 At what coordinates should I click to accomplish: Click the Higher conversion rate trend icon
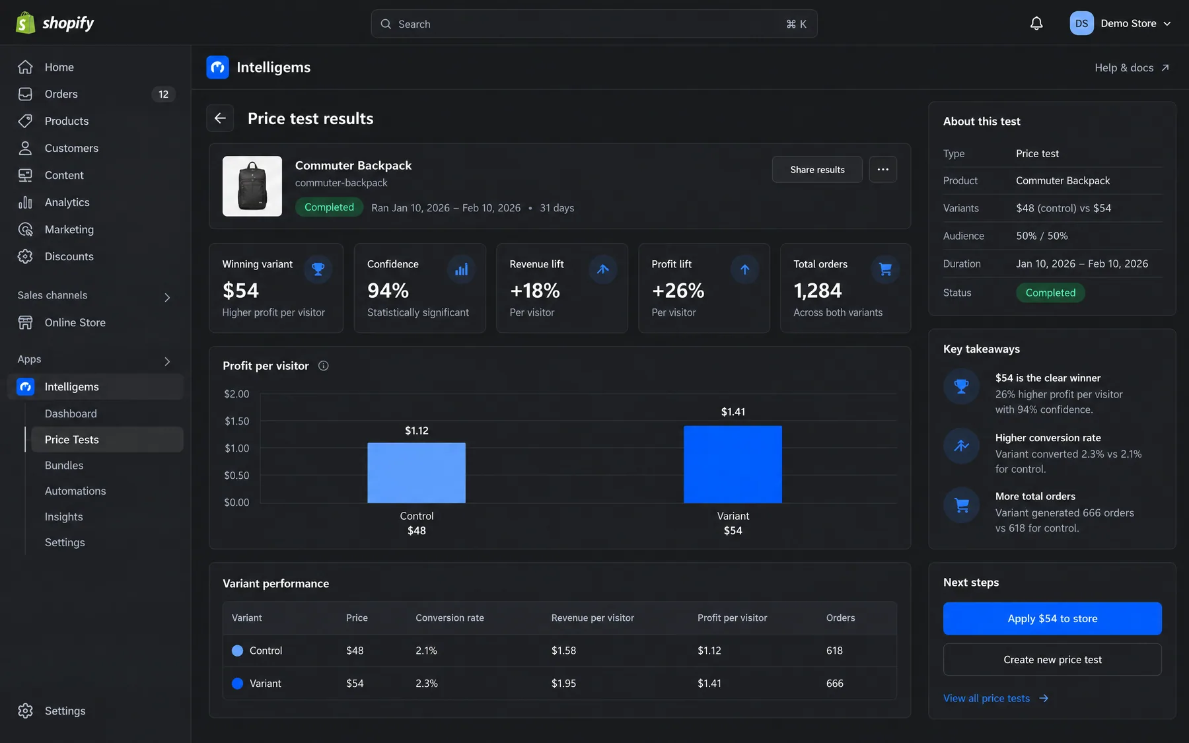click(962, 446)
